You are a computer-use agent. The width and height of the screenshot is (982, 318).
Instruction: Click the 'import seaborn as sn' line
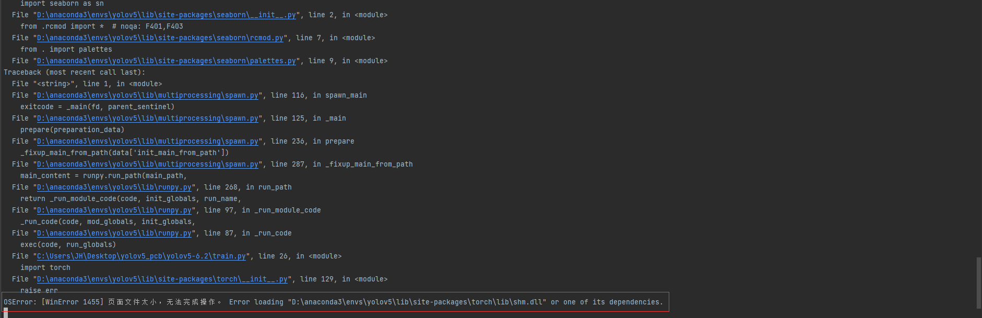click(x=62, y=4)
